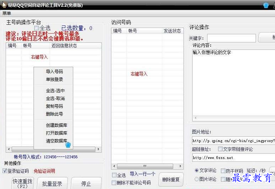Click 导入一行一个 label
This screenshot has height=189, width=275.
142,174
